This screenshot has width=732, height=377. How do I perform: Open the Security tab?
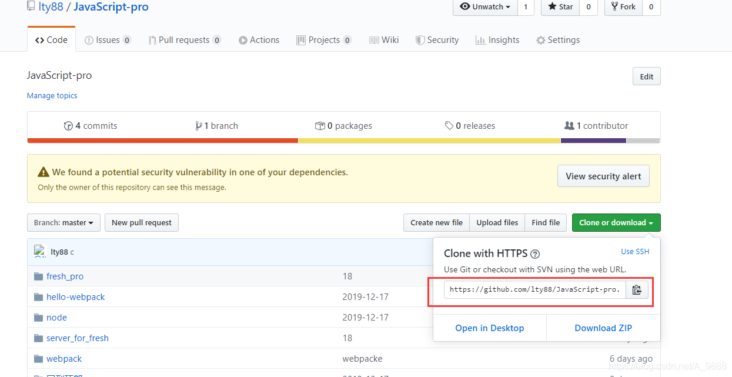pos(437,40)
